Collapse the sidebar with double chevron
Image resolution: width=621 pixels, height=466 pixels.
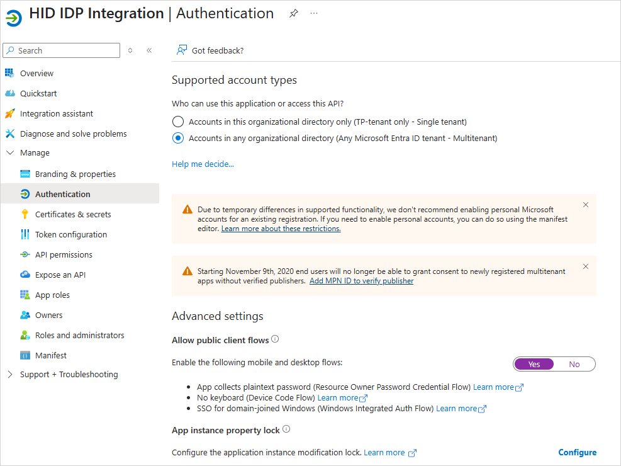coord(149,50)
